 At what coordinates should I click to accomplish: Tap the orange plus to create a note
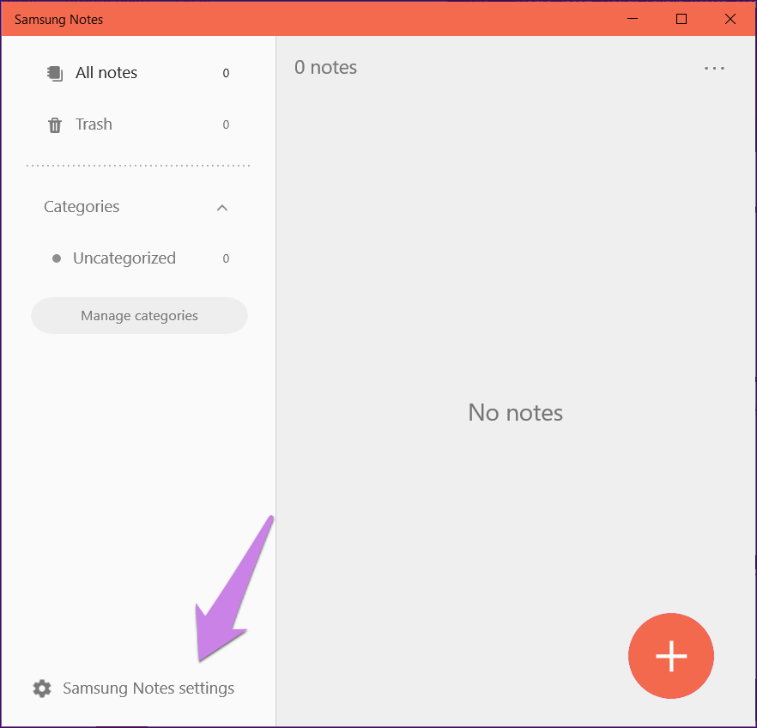tap(671, 656)
